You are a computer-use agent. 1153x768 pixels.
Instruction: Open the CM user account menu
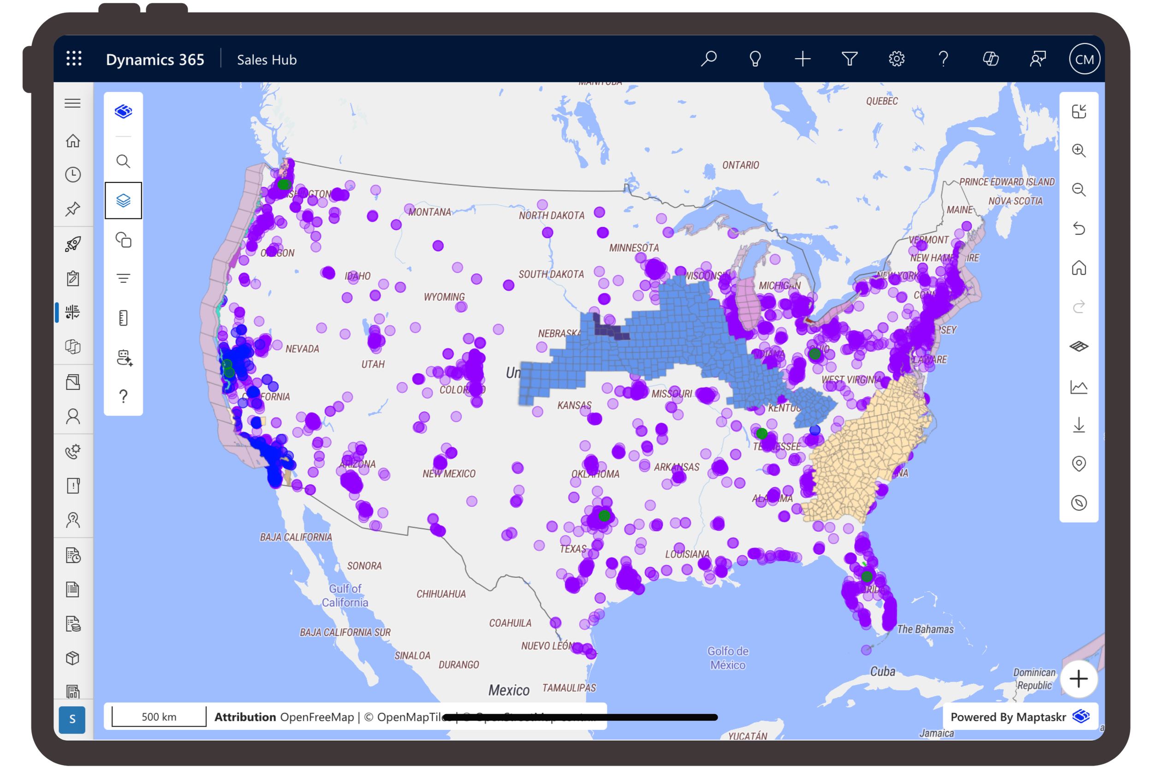(1084, 59)
